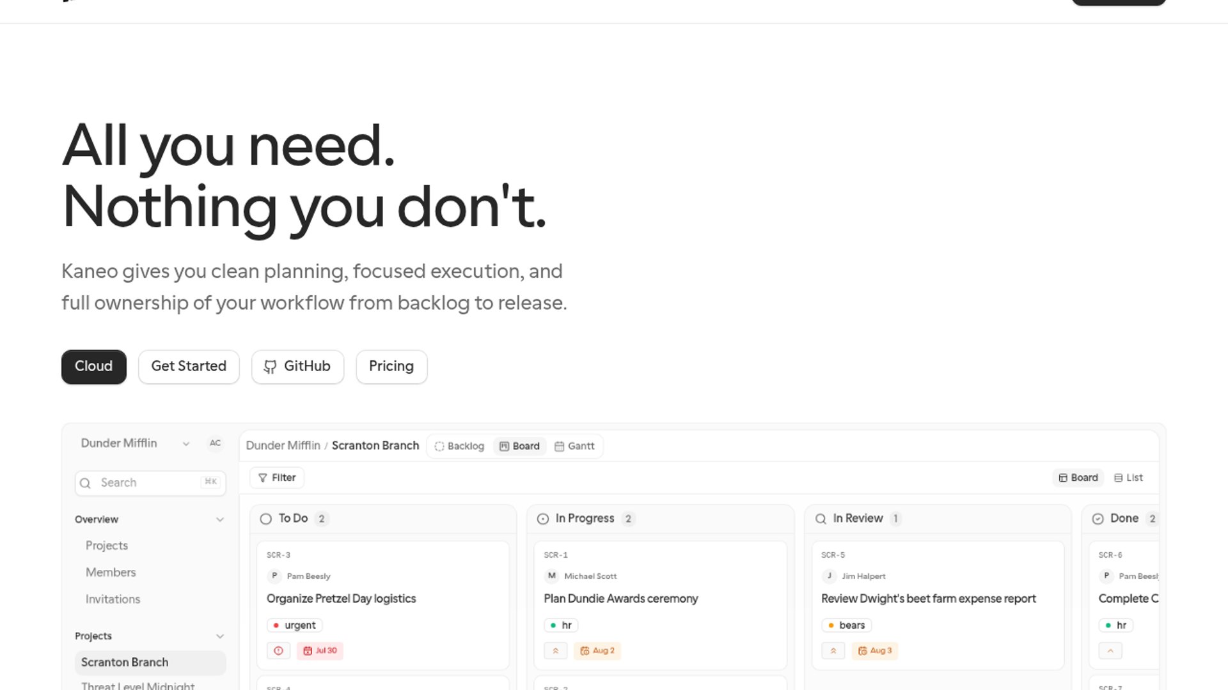Click the sidebar Search field
This screenshot has width=1228, height=690.
pos(150,483)
